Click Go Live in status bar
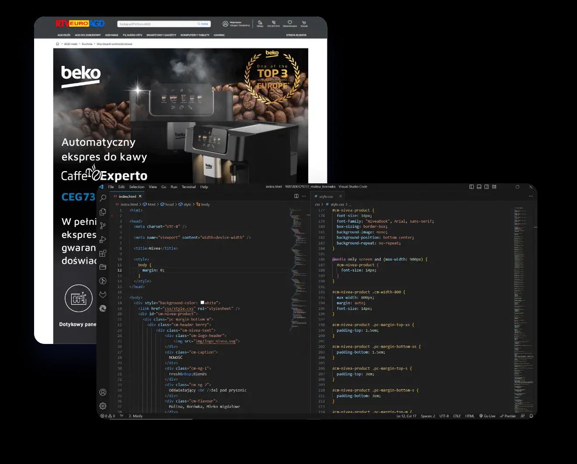 tap(487, 416)
